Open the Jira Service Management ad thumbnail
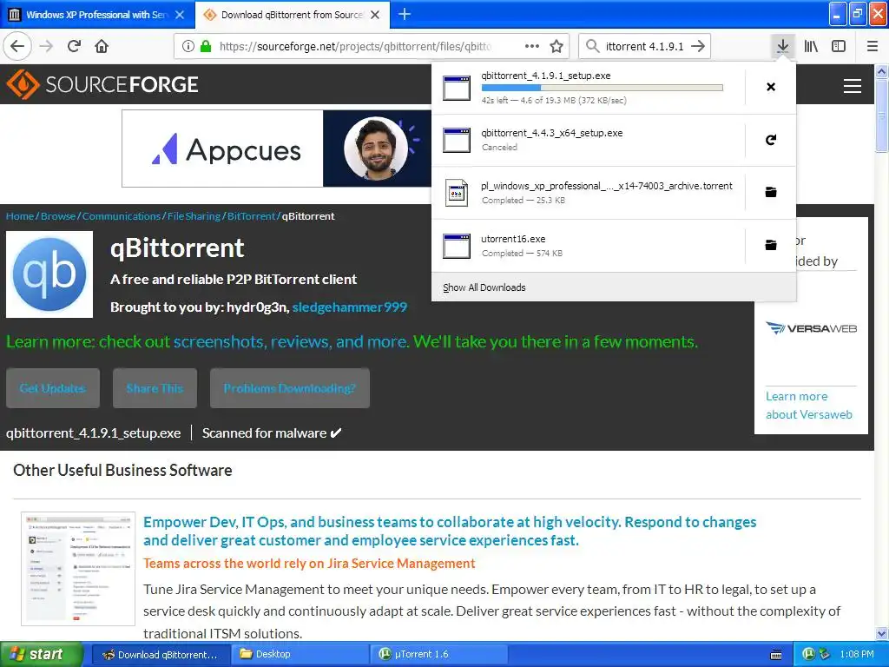 pos(78,569)
